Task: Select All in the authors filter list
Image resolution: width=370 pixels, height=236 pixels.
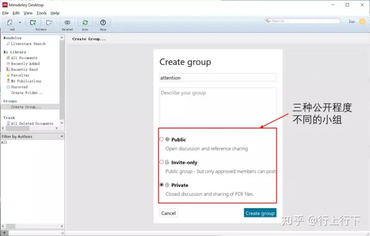Action: click(4, 142)
